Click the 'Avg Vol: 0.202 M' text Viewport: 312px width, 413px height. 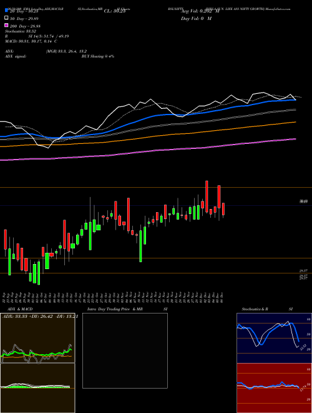tap(200, 11)
